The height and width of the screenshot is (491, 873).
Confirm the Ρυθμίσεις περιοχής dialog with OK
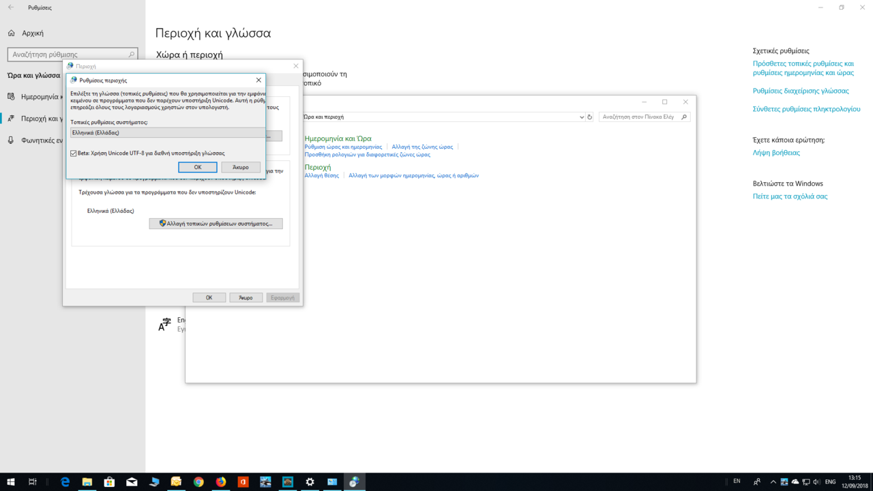(x=197, y=167)
